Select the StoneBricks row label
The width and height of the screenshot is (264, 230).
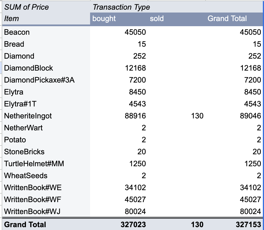[24, 152]
